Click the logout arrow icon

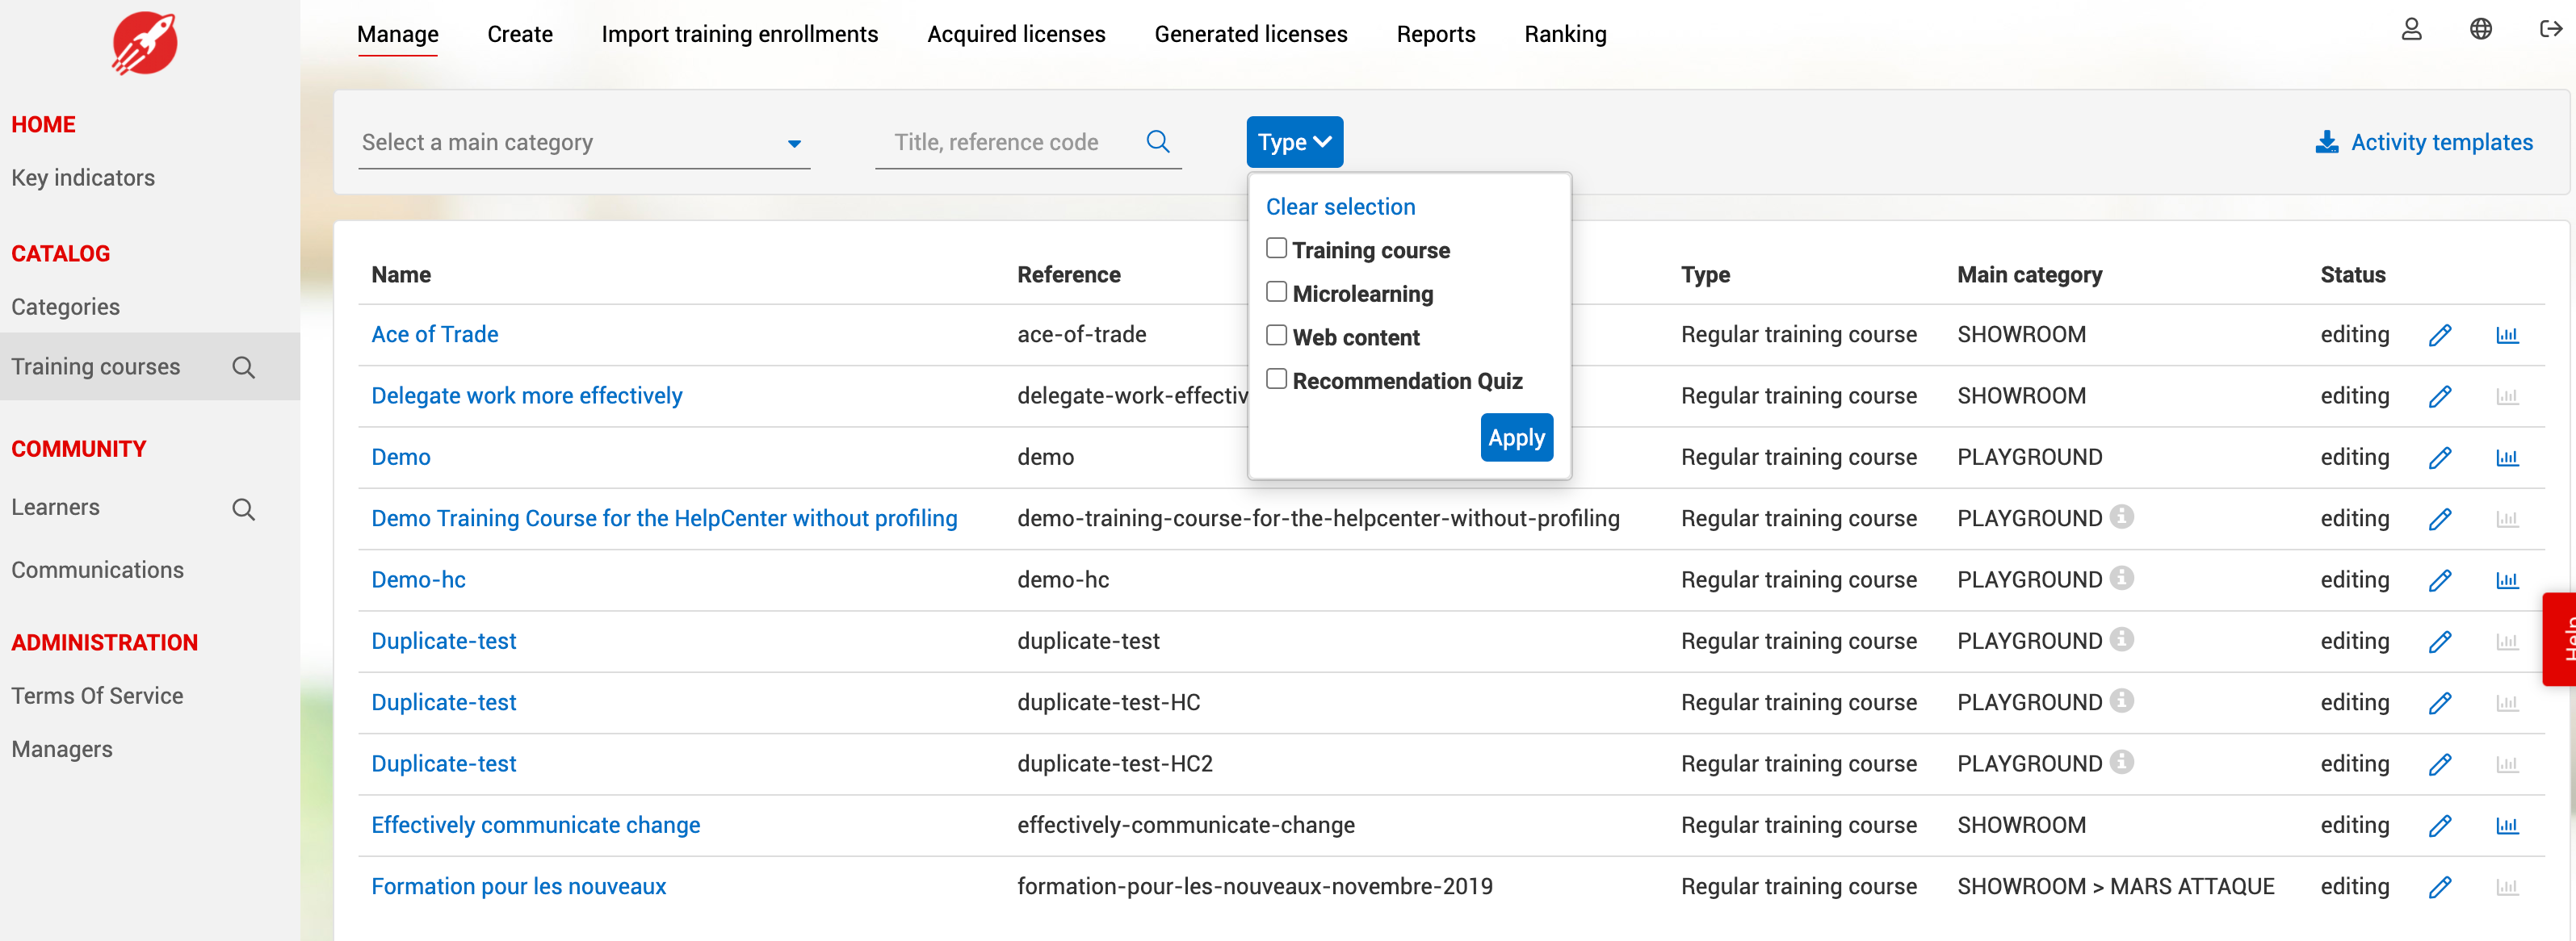[2550, 30]
